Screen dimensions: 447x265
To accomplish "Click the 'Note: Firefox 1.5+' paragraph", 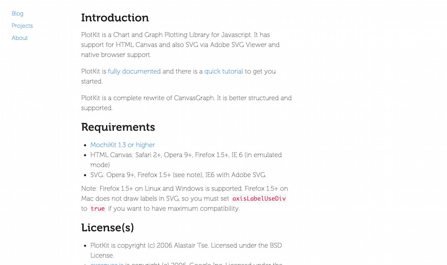I will 184,199.
